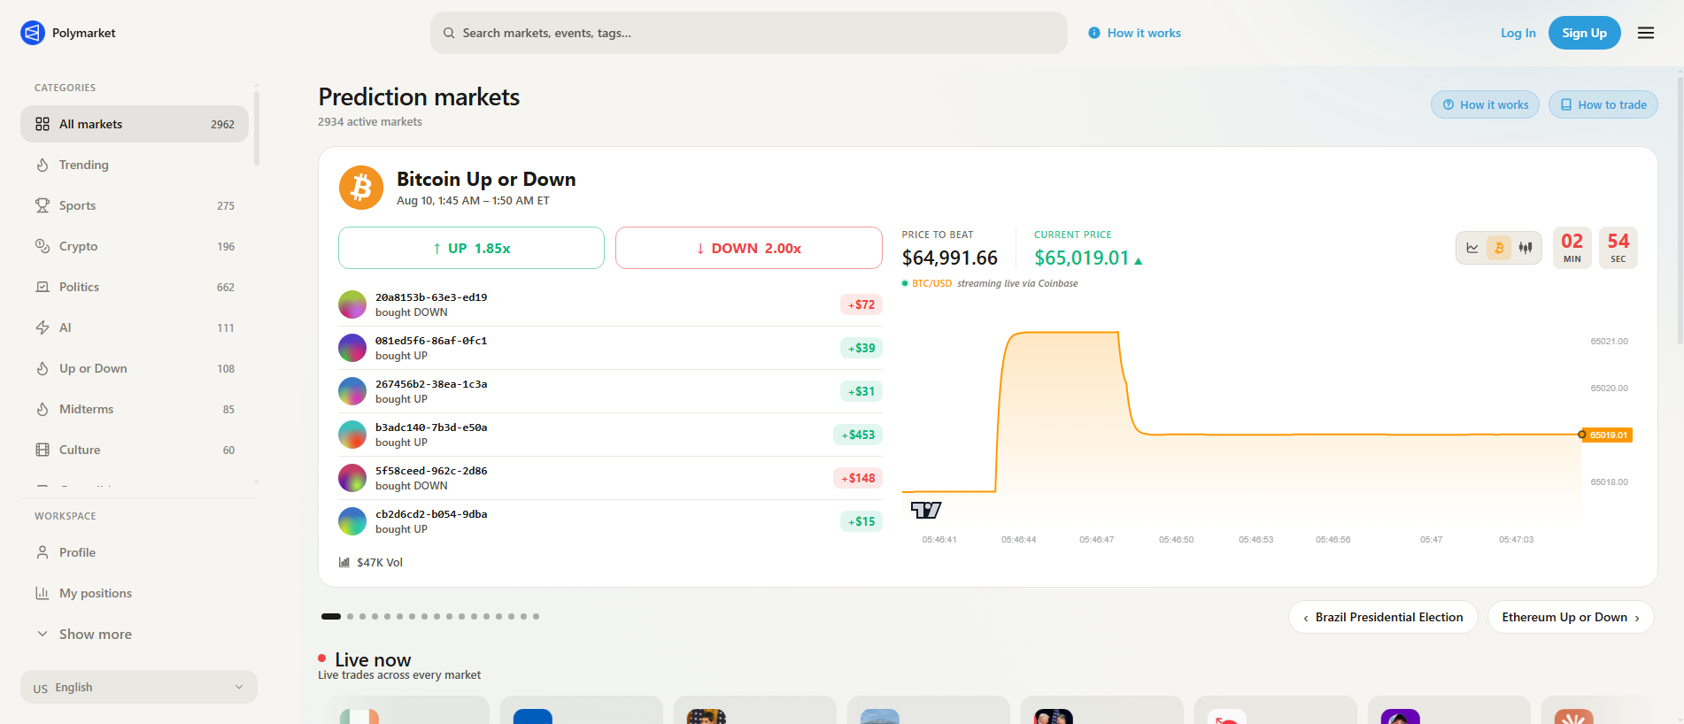Viewport: 1684px width, 724px height.
Task: Click the BTC/USD streaming label
Action: (x=989, y=283)
